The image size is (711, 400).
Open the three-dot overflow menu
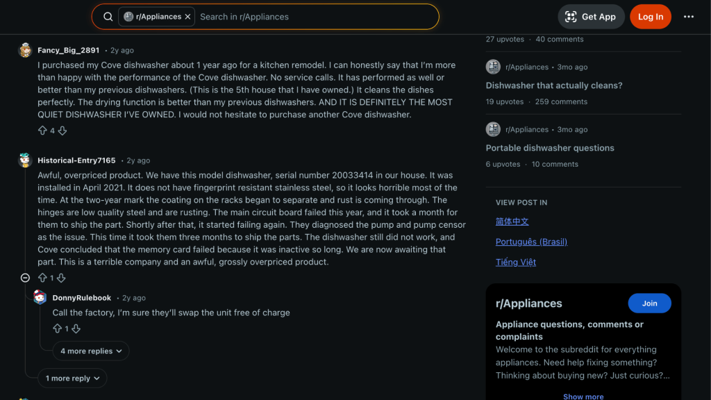(689, 16)
